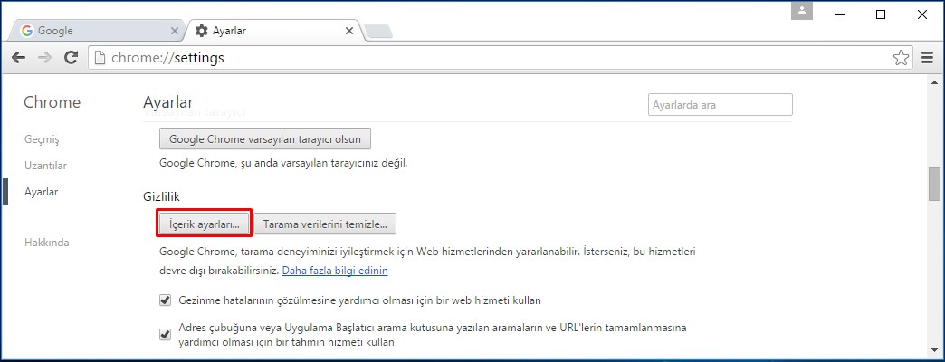Go to Uzantılar in the sidebar
This screenshot has height=362, width=945.
pyautogui.click(x=45, y=166)
